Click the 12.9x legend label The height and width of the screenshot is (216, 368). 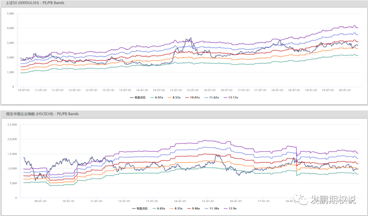tap(232, 208)
